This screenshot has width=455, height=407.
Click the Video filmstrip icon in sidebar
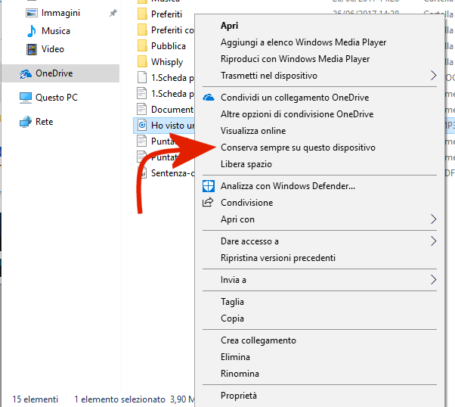click(x=31, y=49)
